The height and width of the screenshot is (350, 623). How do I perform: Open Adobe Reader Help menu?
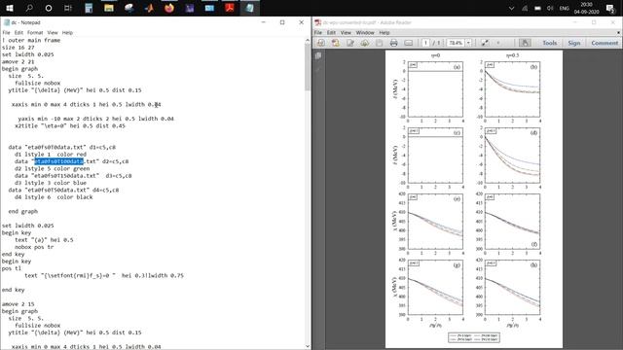point(385,32)
